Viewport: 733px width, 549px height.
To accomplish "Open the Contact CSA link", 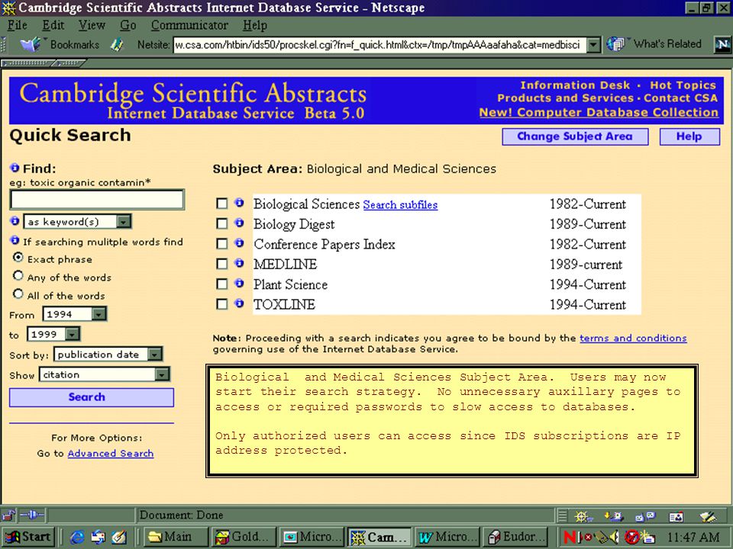I will [680, 98].
